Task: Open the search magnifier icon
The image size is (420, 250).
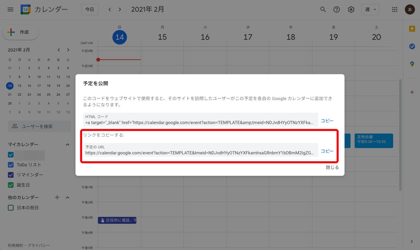Action: pos(323,9)
